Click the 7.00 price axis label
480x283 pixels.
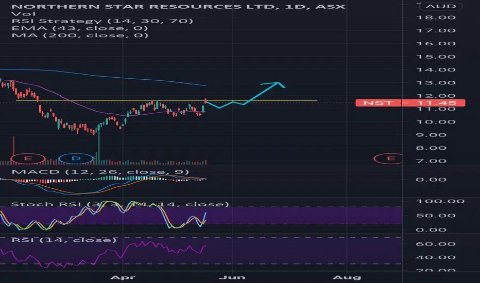(x=431, y=161)
